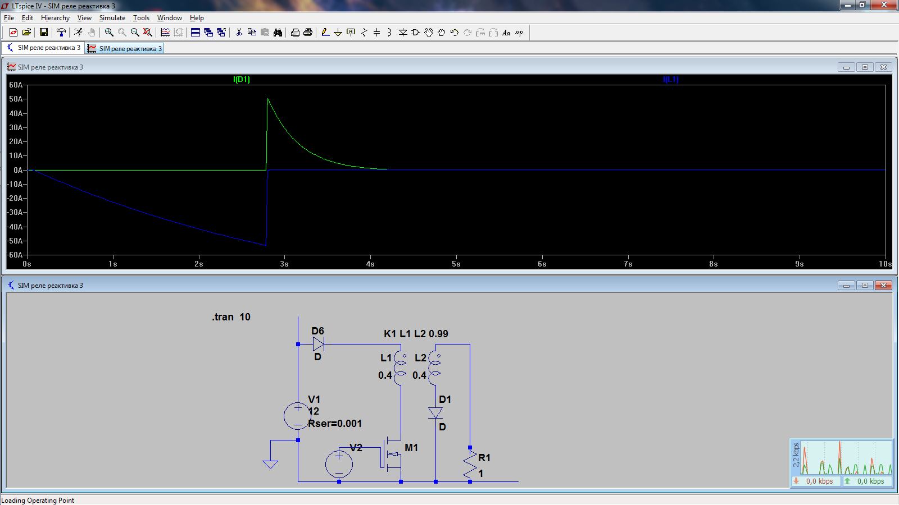Screen dimensions: 899x505
Task: Click the Tile Windows toolbar icon
Action: [x=196, y=33]
